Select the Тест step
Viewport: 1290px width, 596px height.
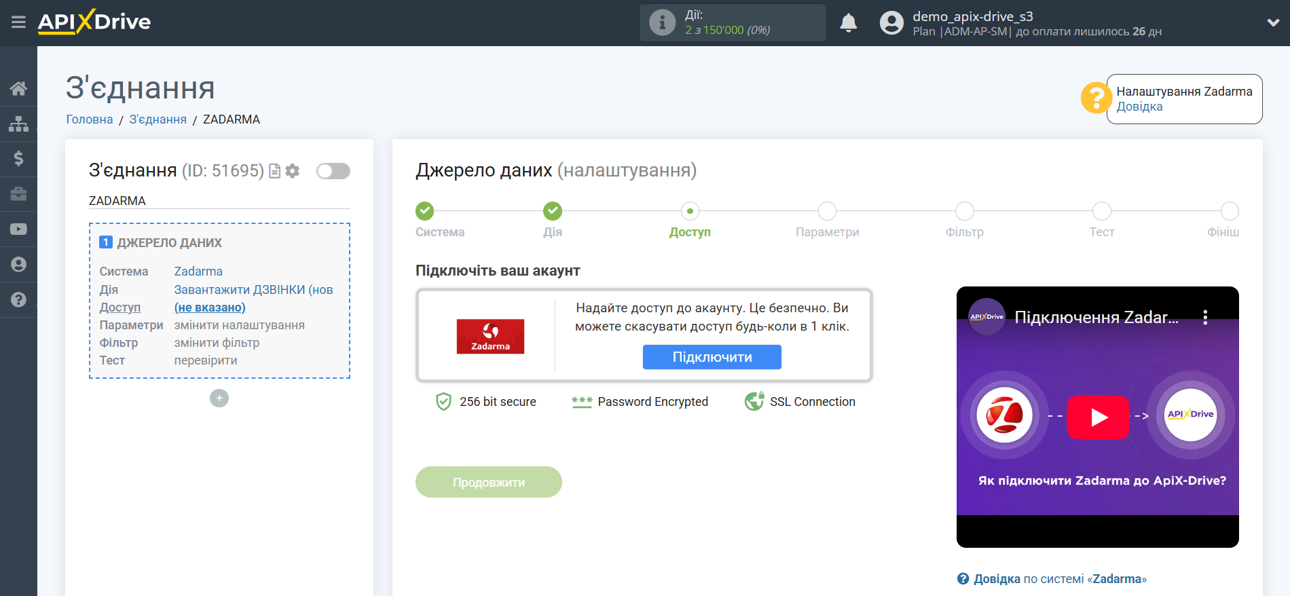tap(1102, 211)
